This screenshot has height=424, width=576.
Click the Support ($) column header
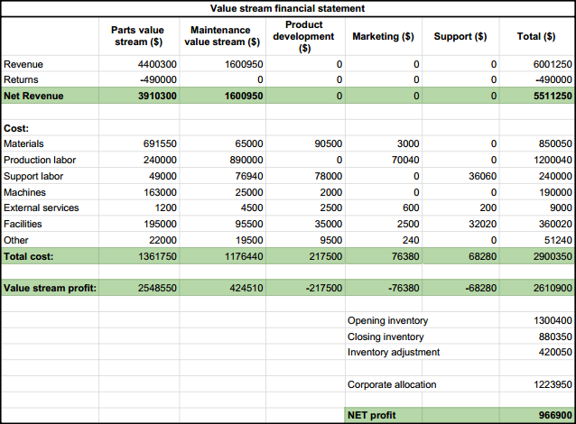460,36
